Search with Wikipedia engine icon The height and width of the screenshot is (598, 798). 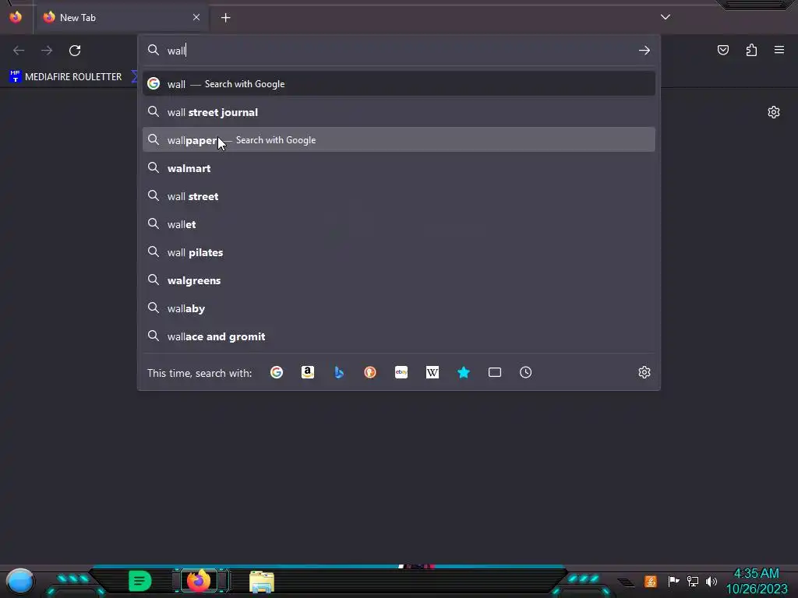click(432, 372)
